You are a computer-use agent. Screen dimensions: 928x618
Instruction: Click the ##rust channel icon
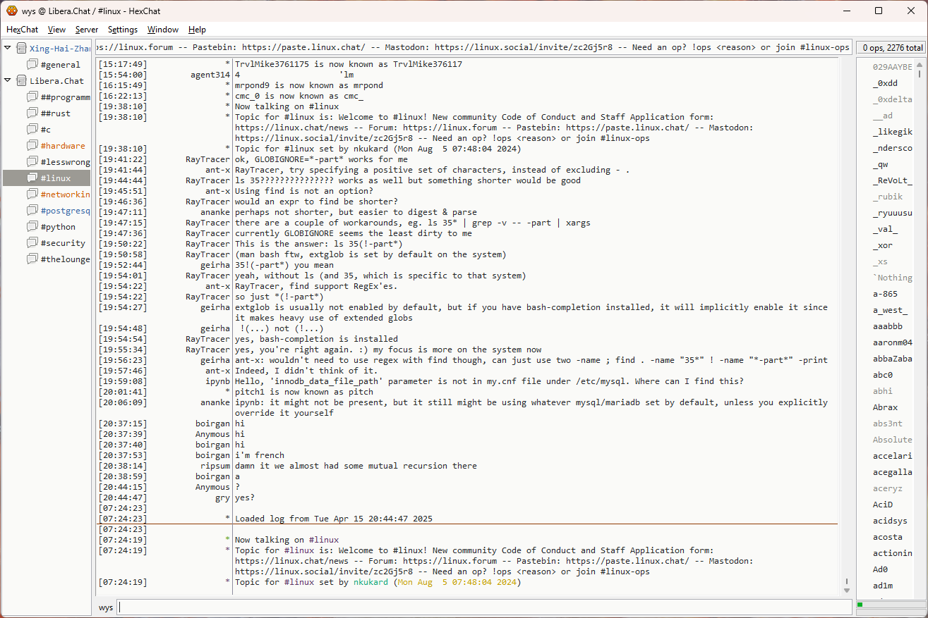tap(32, 113)
